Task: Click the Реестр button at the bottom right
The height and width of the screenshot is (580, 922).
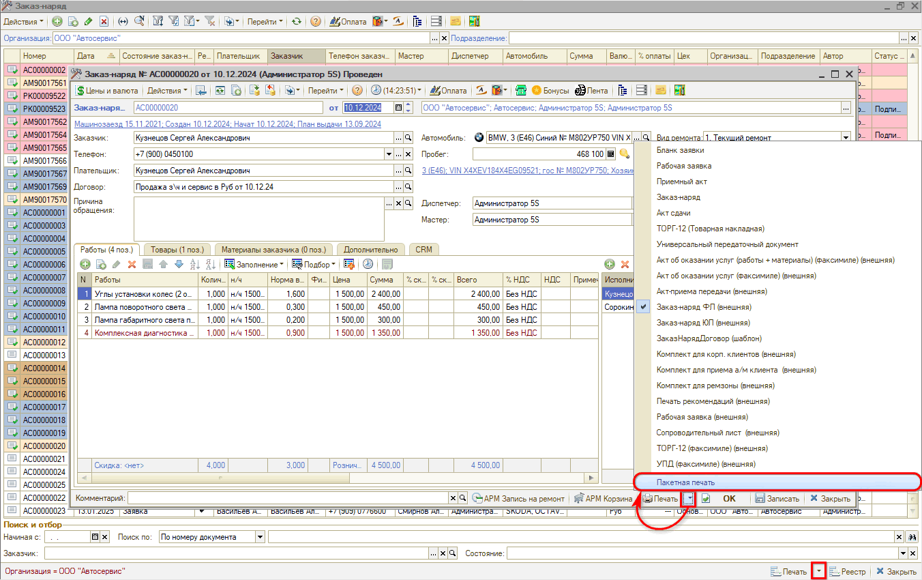Action: pyautogui.click(x=847, y=571)
